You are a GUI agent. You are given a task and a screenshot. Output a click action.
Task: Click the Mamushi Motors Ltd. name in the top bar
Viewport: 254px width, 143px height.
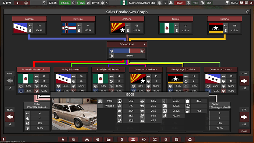(x=142, y=3)
